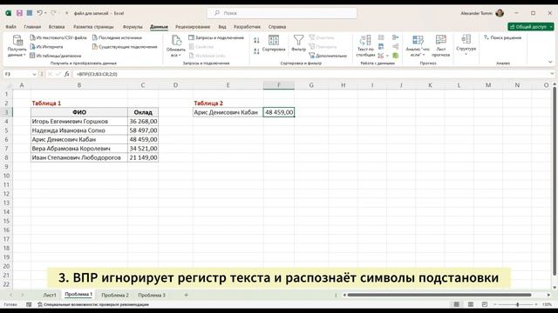Image resolution: width=558 pixels, height=313 pixels.
Task: Open Accessibility check in status bar
Action: [93, 304]
